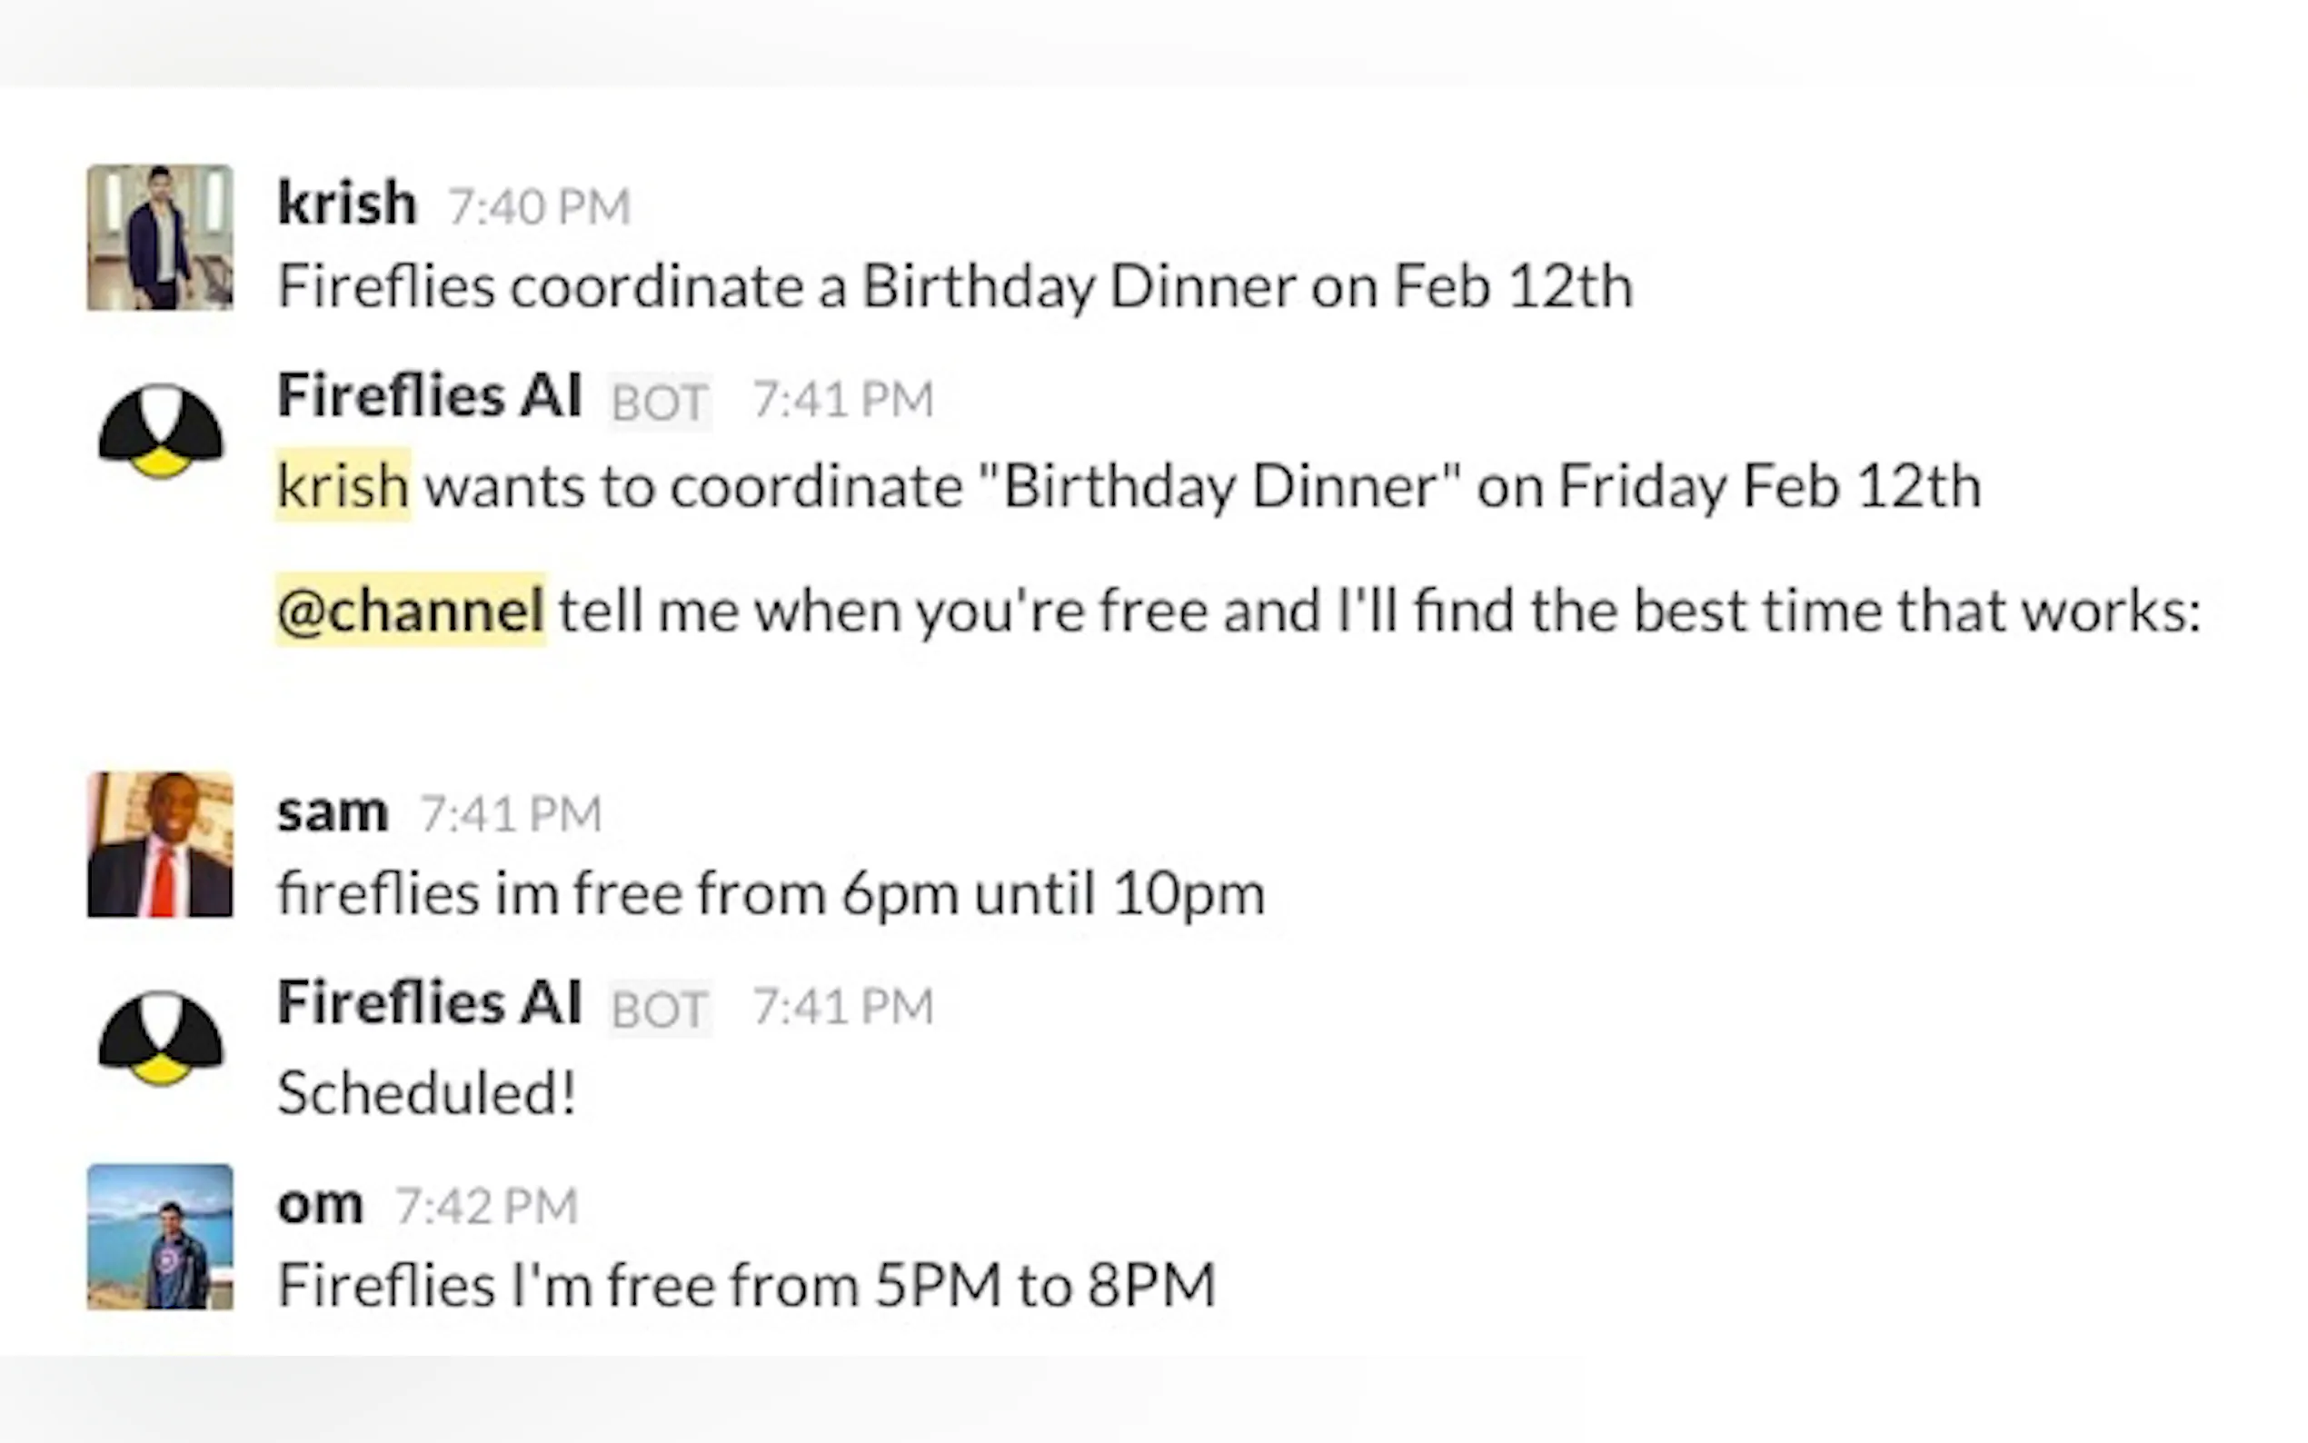Click sam's "free from 6pm until 10pm" message

click(770, 894)
